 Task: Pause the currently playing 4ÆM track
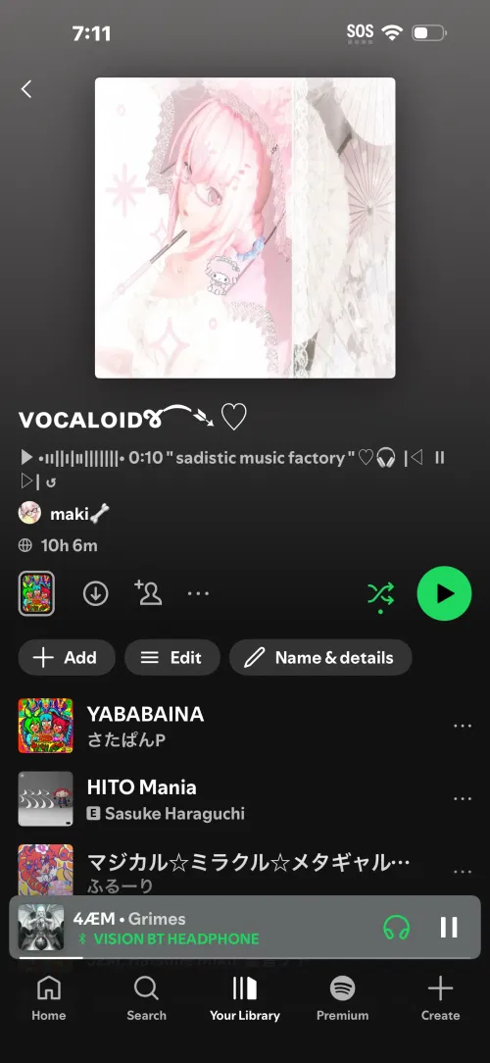[449, 928]
